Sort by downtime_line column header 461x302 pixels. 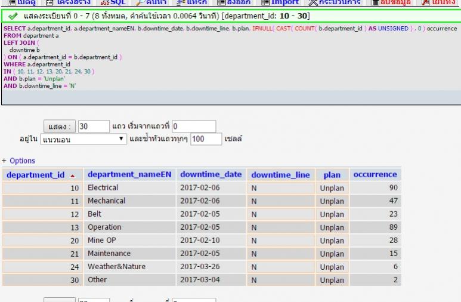[x=280, y=175]
